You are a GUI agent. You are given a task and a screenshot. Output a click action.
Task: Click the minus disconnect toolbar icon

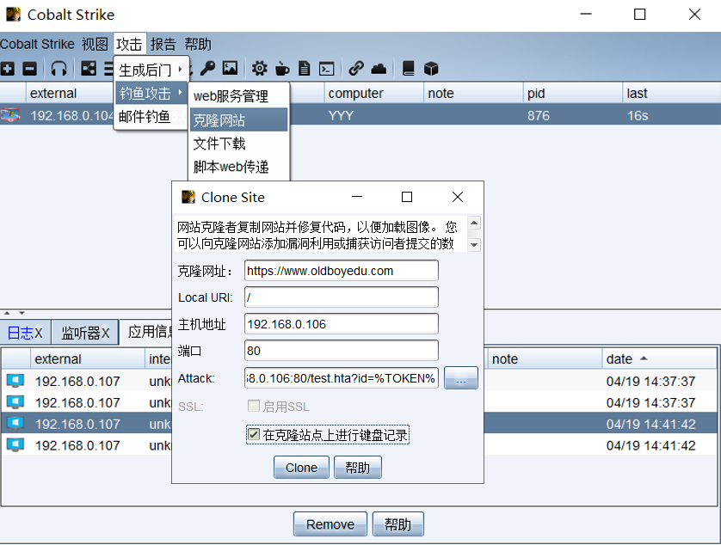pos(29,69)
